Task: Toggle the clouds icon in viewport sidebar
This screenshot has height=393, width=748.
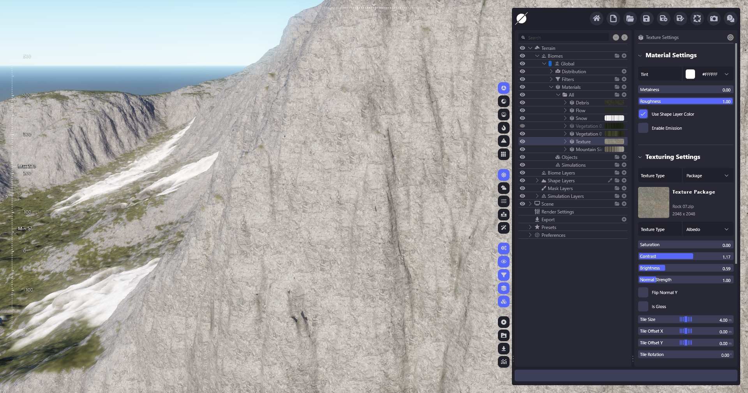Action: coord(504,188)
